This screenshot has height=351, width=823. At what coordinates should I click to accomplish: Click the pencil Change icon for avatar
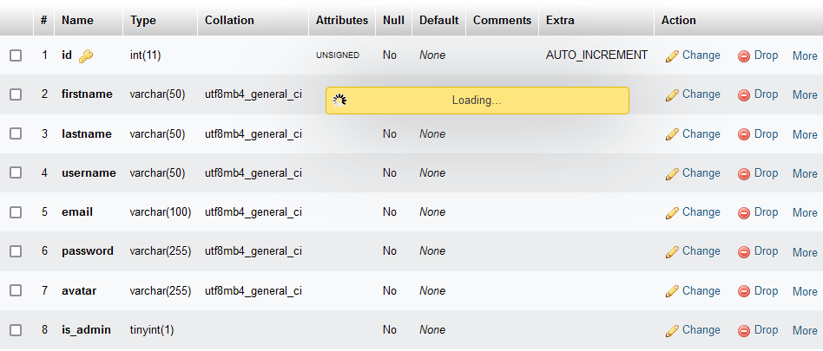(x=672, y=292)
